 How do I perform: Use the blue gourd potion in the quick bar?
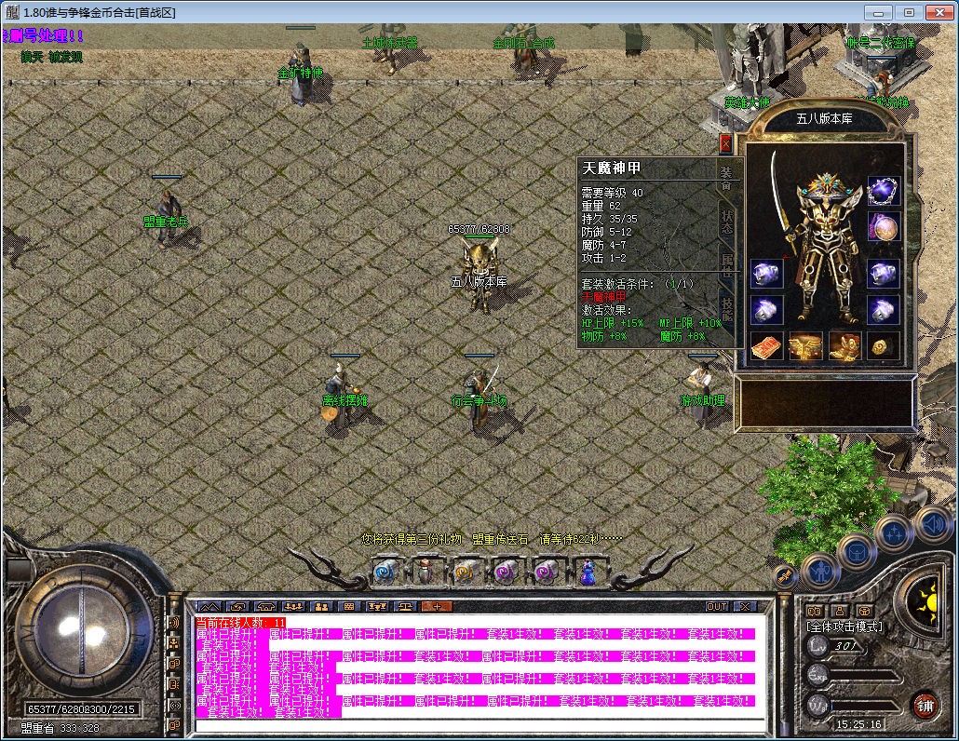coord(586,573)
